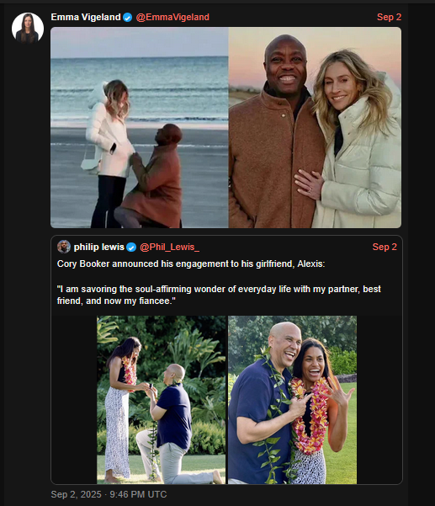View the couple wearing flower leis photo
Screen dimensions: 435x506
[293, 400]
